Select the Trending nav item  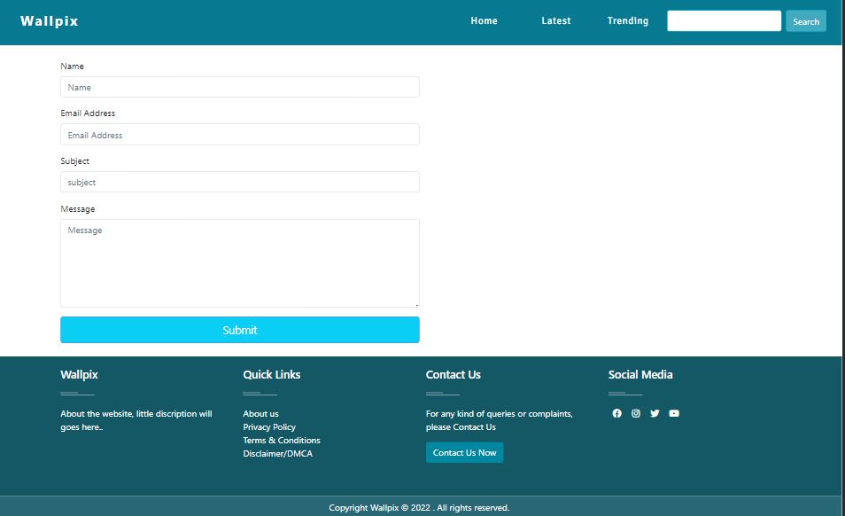627,21
